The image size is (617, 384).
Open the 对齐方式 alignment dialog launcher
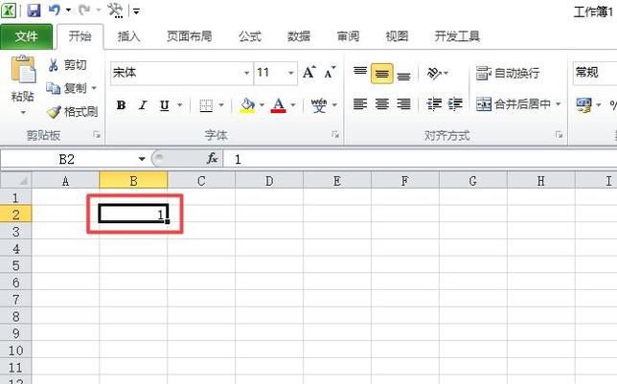click(559, 135)
